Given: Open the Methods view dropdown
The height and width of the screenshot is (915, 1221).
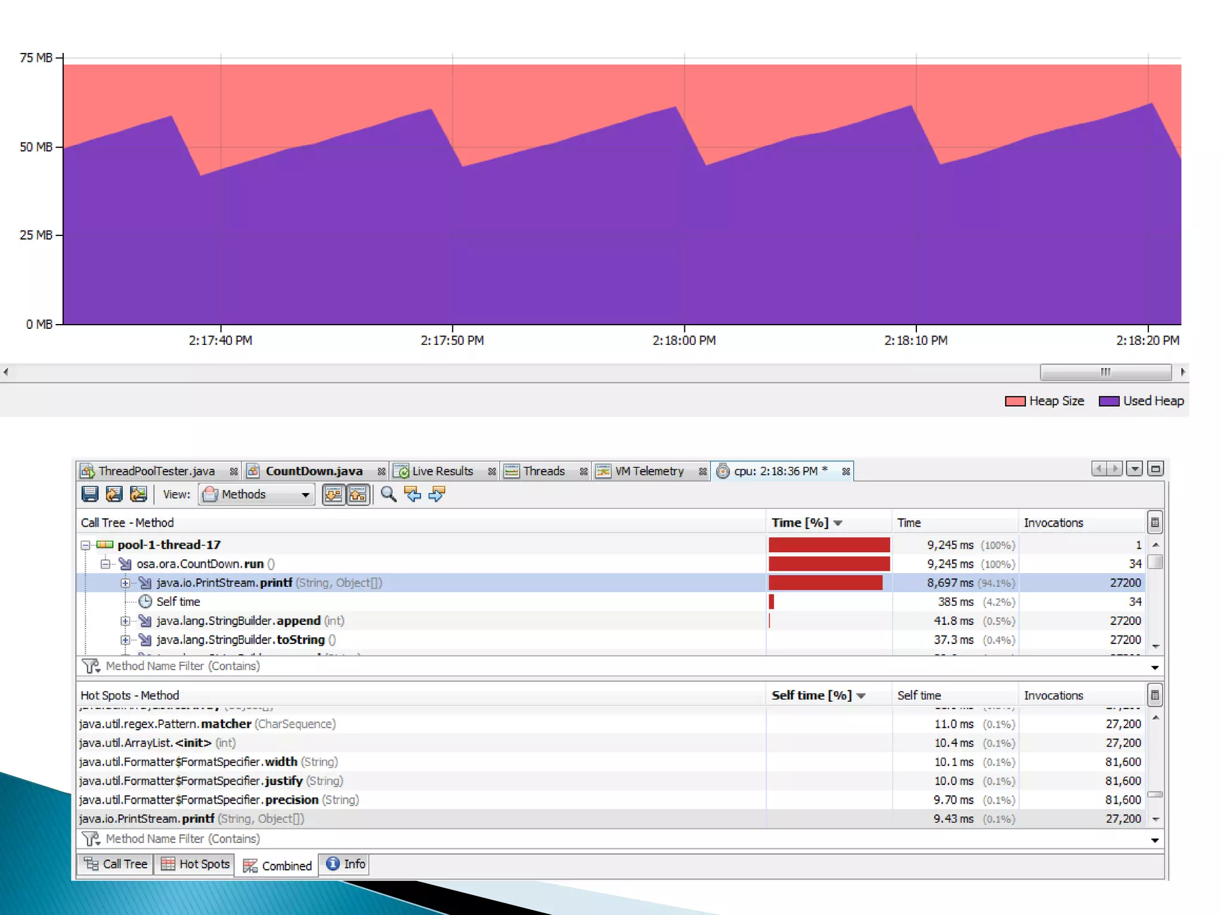Looking at the screenshot, I should tap(257, 494).
